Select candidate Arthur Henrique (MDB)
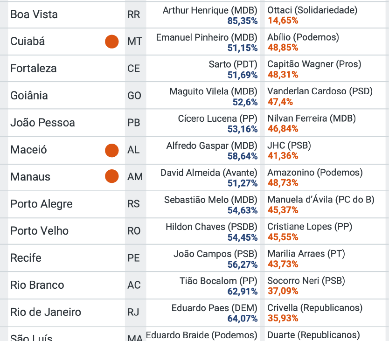The height and width of the screenshot is (341, 389). click(210, 10)
